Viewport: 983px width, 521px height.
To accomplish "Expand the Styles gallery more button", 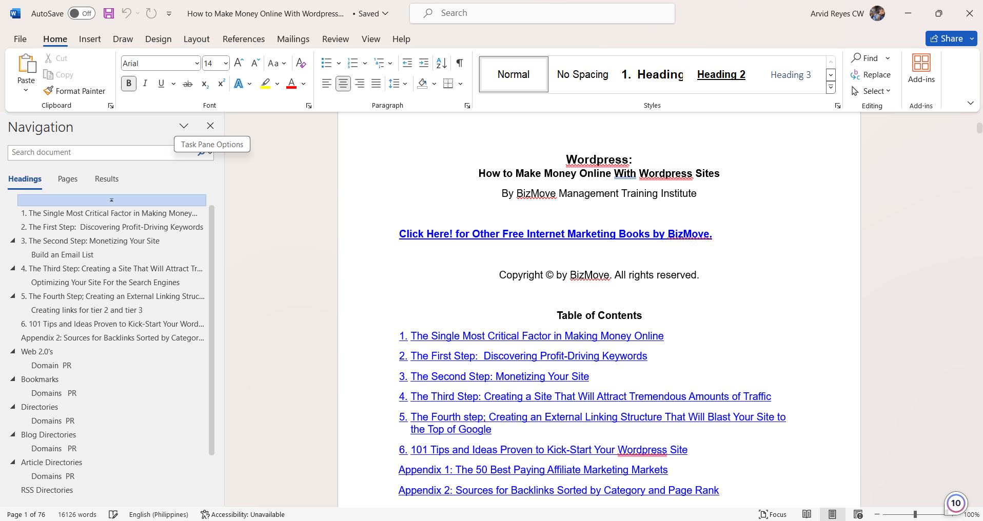I will click(x=831, y=88).
